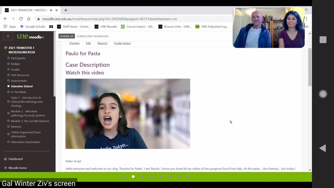Tap the Android recents square button
This screenshot has height=188, width=334.
point(323,40)
